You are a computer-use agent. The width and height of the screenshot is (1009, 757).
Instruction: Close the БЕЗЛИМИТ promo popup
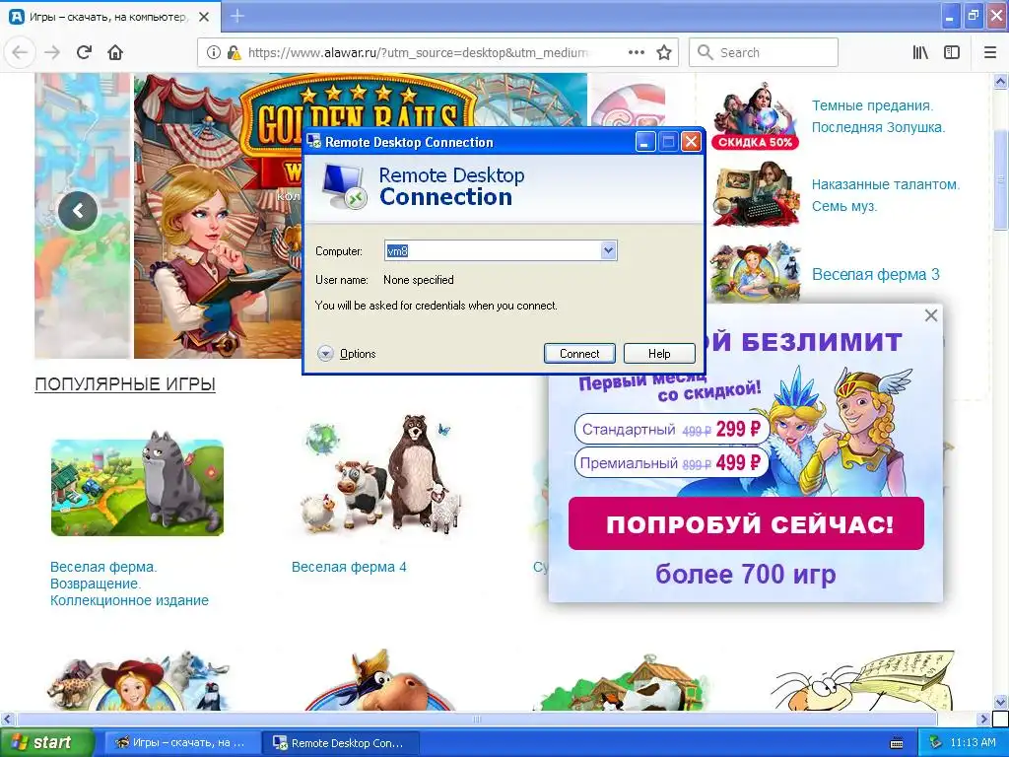tap(930, 315)
